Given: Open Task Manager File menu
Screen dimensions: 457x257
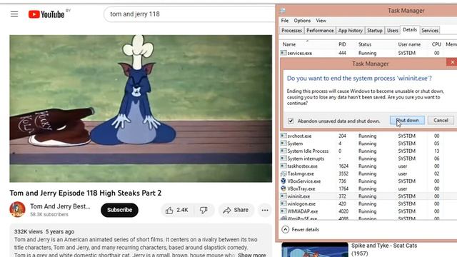Looking at the screenshot, I should click(x=285, y=21).
